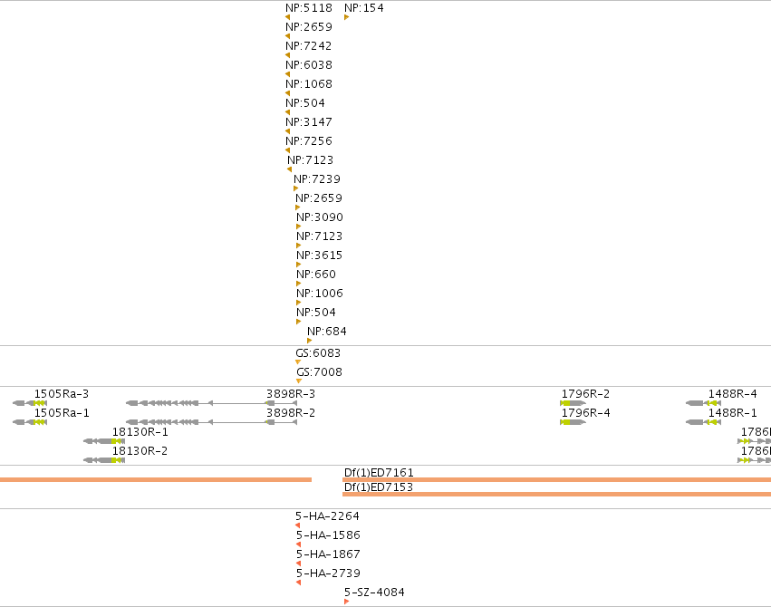Viewport: 771px width, 607px height.
Task: Select the 1488R-1 gene model glyph
Action: click(704, 422)
